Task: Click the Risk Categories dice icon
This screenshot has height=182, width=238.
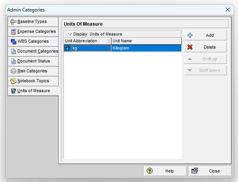Action: point(13,71)
